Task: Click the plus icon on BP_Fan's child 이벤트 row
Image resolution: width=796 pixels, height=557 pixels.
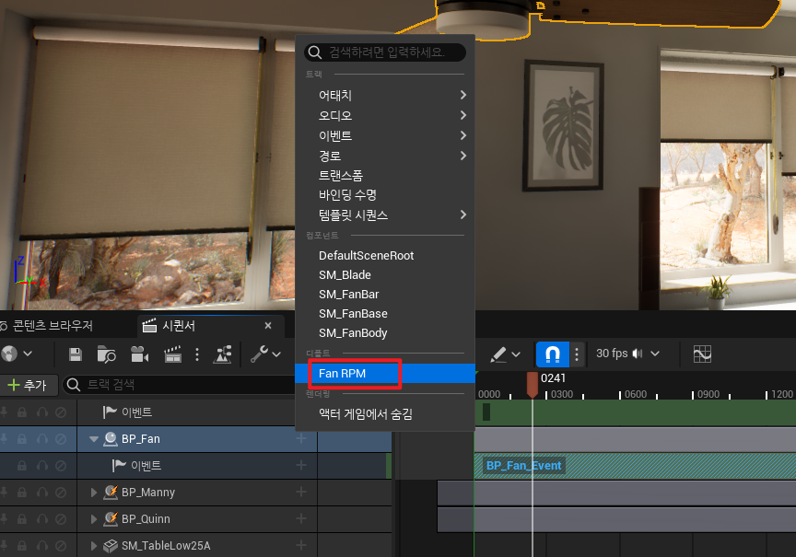Action: [x=301, y=465]
